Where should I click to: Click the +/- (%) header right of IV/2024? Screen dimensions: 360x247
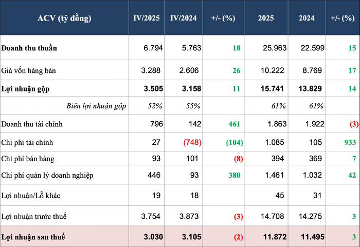(x=223, y=18)
